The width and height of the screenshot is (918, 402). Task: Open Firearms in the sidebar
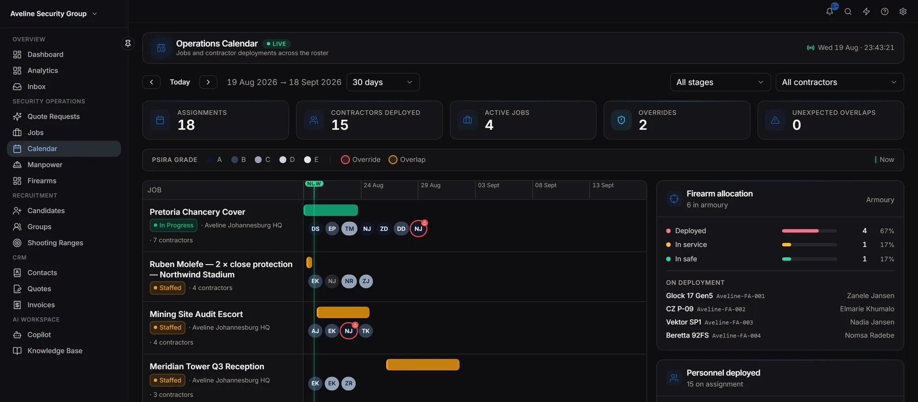64,181
